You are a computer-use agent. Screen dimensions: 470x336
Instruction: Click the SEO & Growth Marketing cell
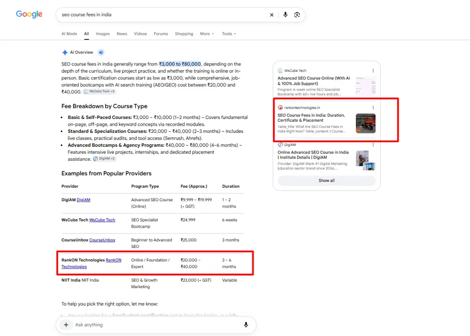tap(144, 284)
